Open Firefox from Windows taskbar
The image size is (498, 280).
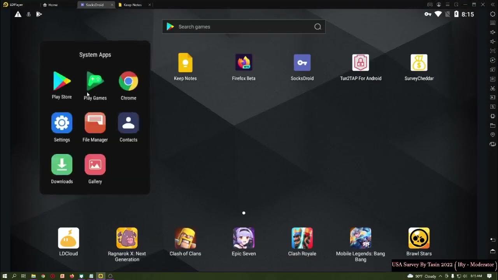coord(72,276)
